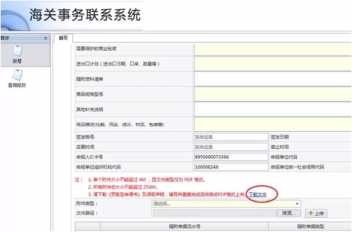
Task: Click the green upload arrow icon
Action: tap(311, 213)
